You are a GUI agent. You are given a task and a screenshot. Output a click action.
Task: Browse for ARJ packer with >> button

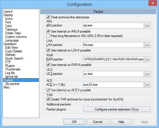point(147,26)
